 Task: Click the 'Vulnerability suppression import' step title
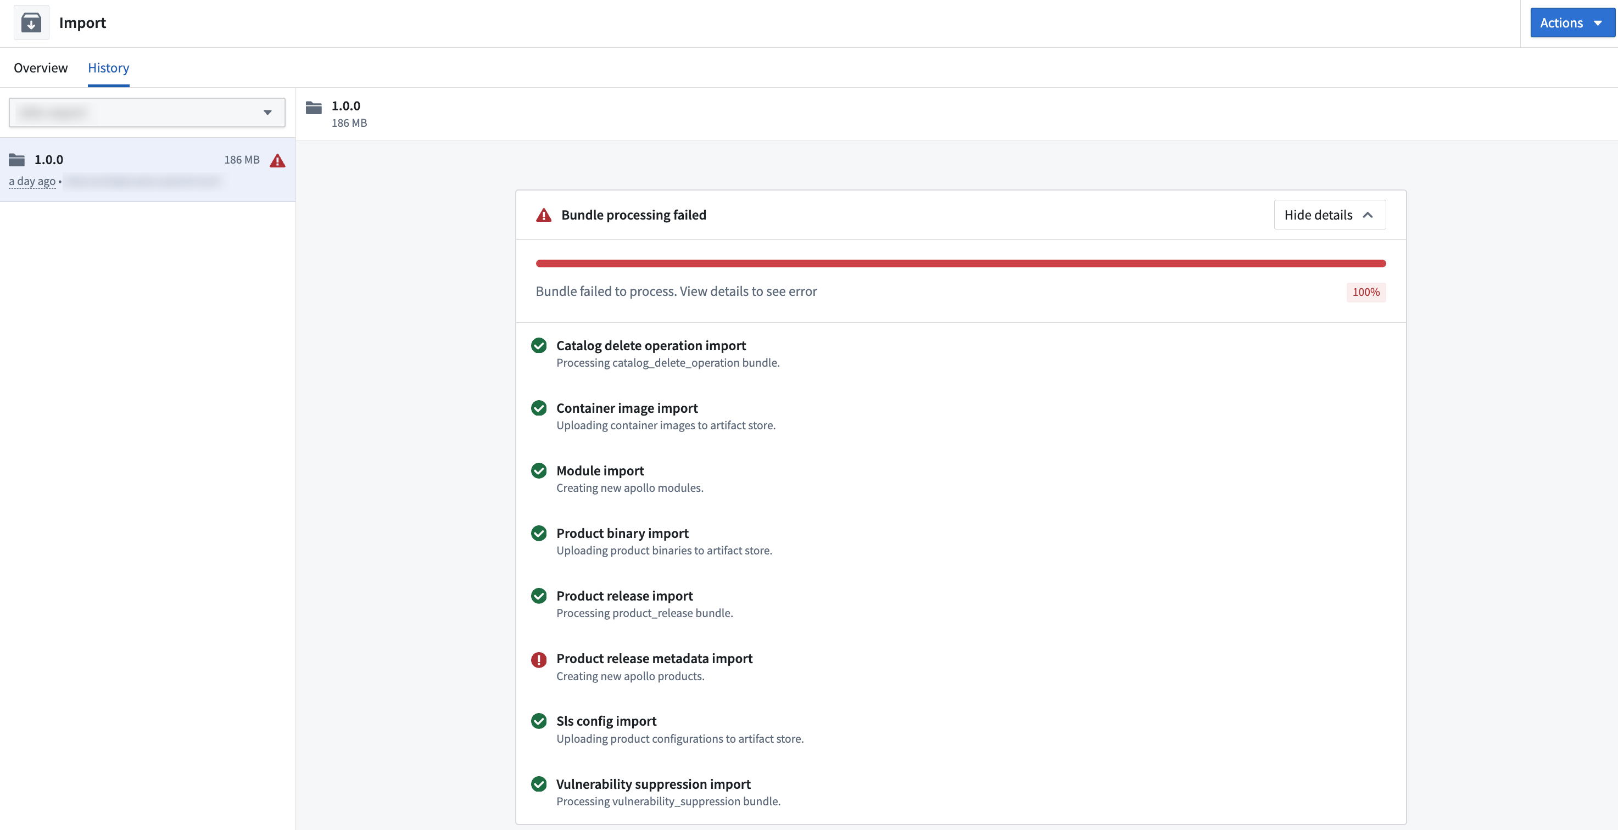click(653, 784)
